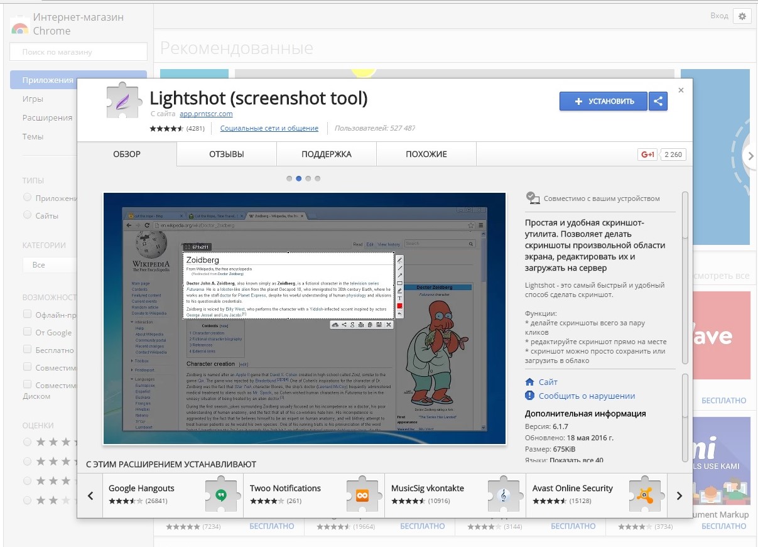Select Темы in the store sidebar
The image size is (758, 547).
click(33, 136)
